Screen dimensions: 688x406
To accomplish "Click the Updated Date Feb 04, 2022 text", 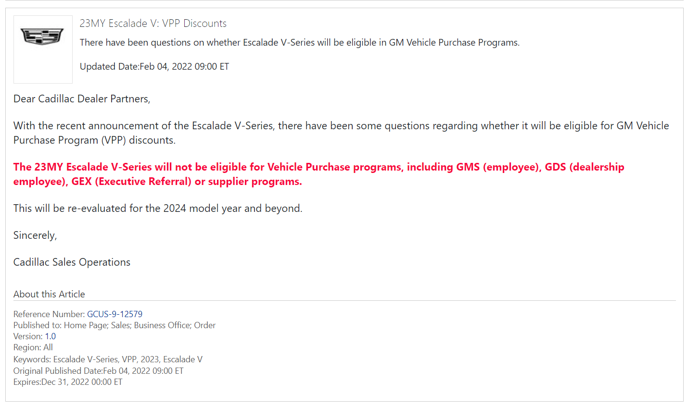I will 154,67.
